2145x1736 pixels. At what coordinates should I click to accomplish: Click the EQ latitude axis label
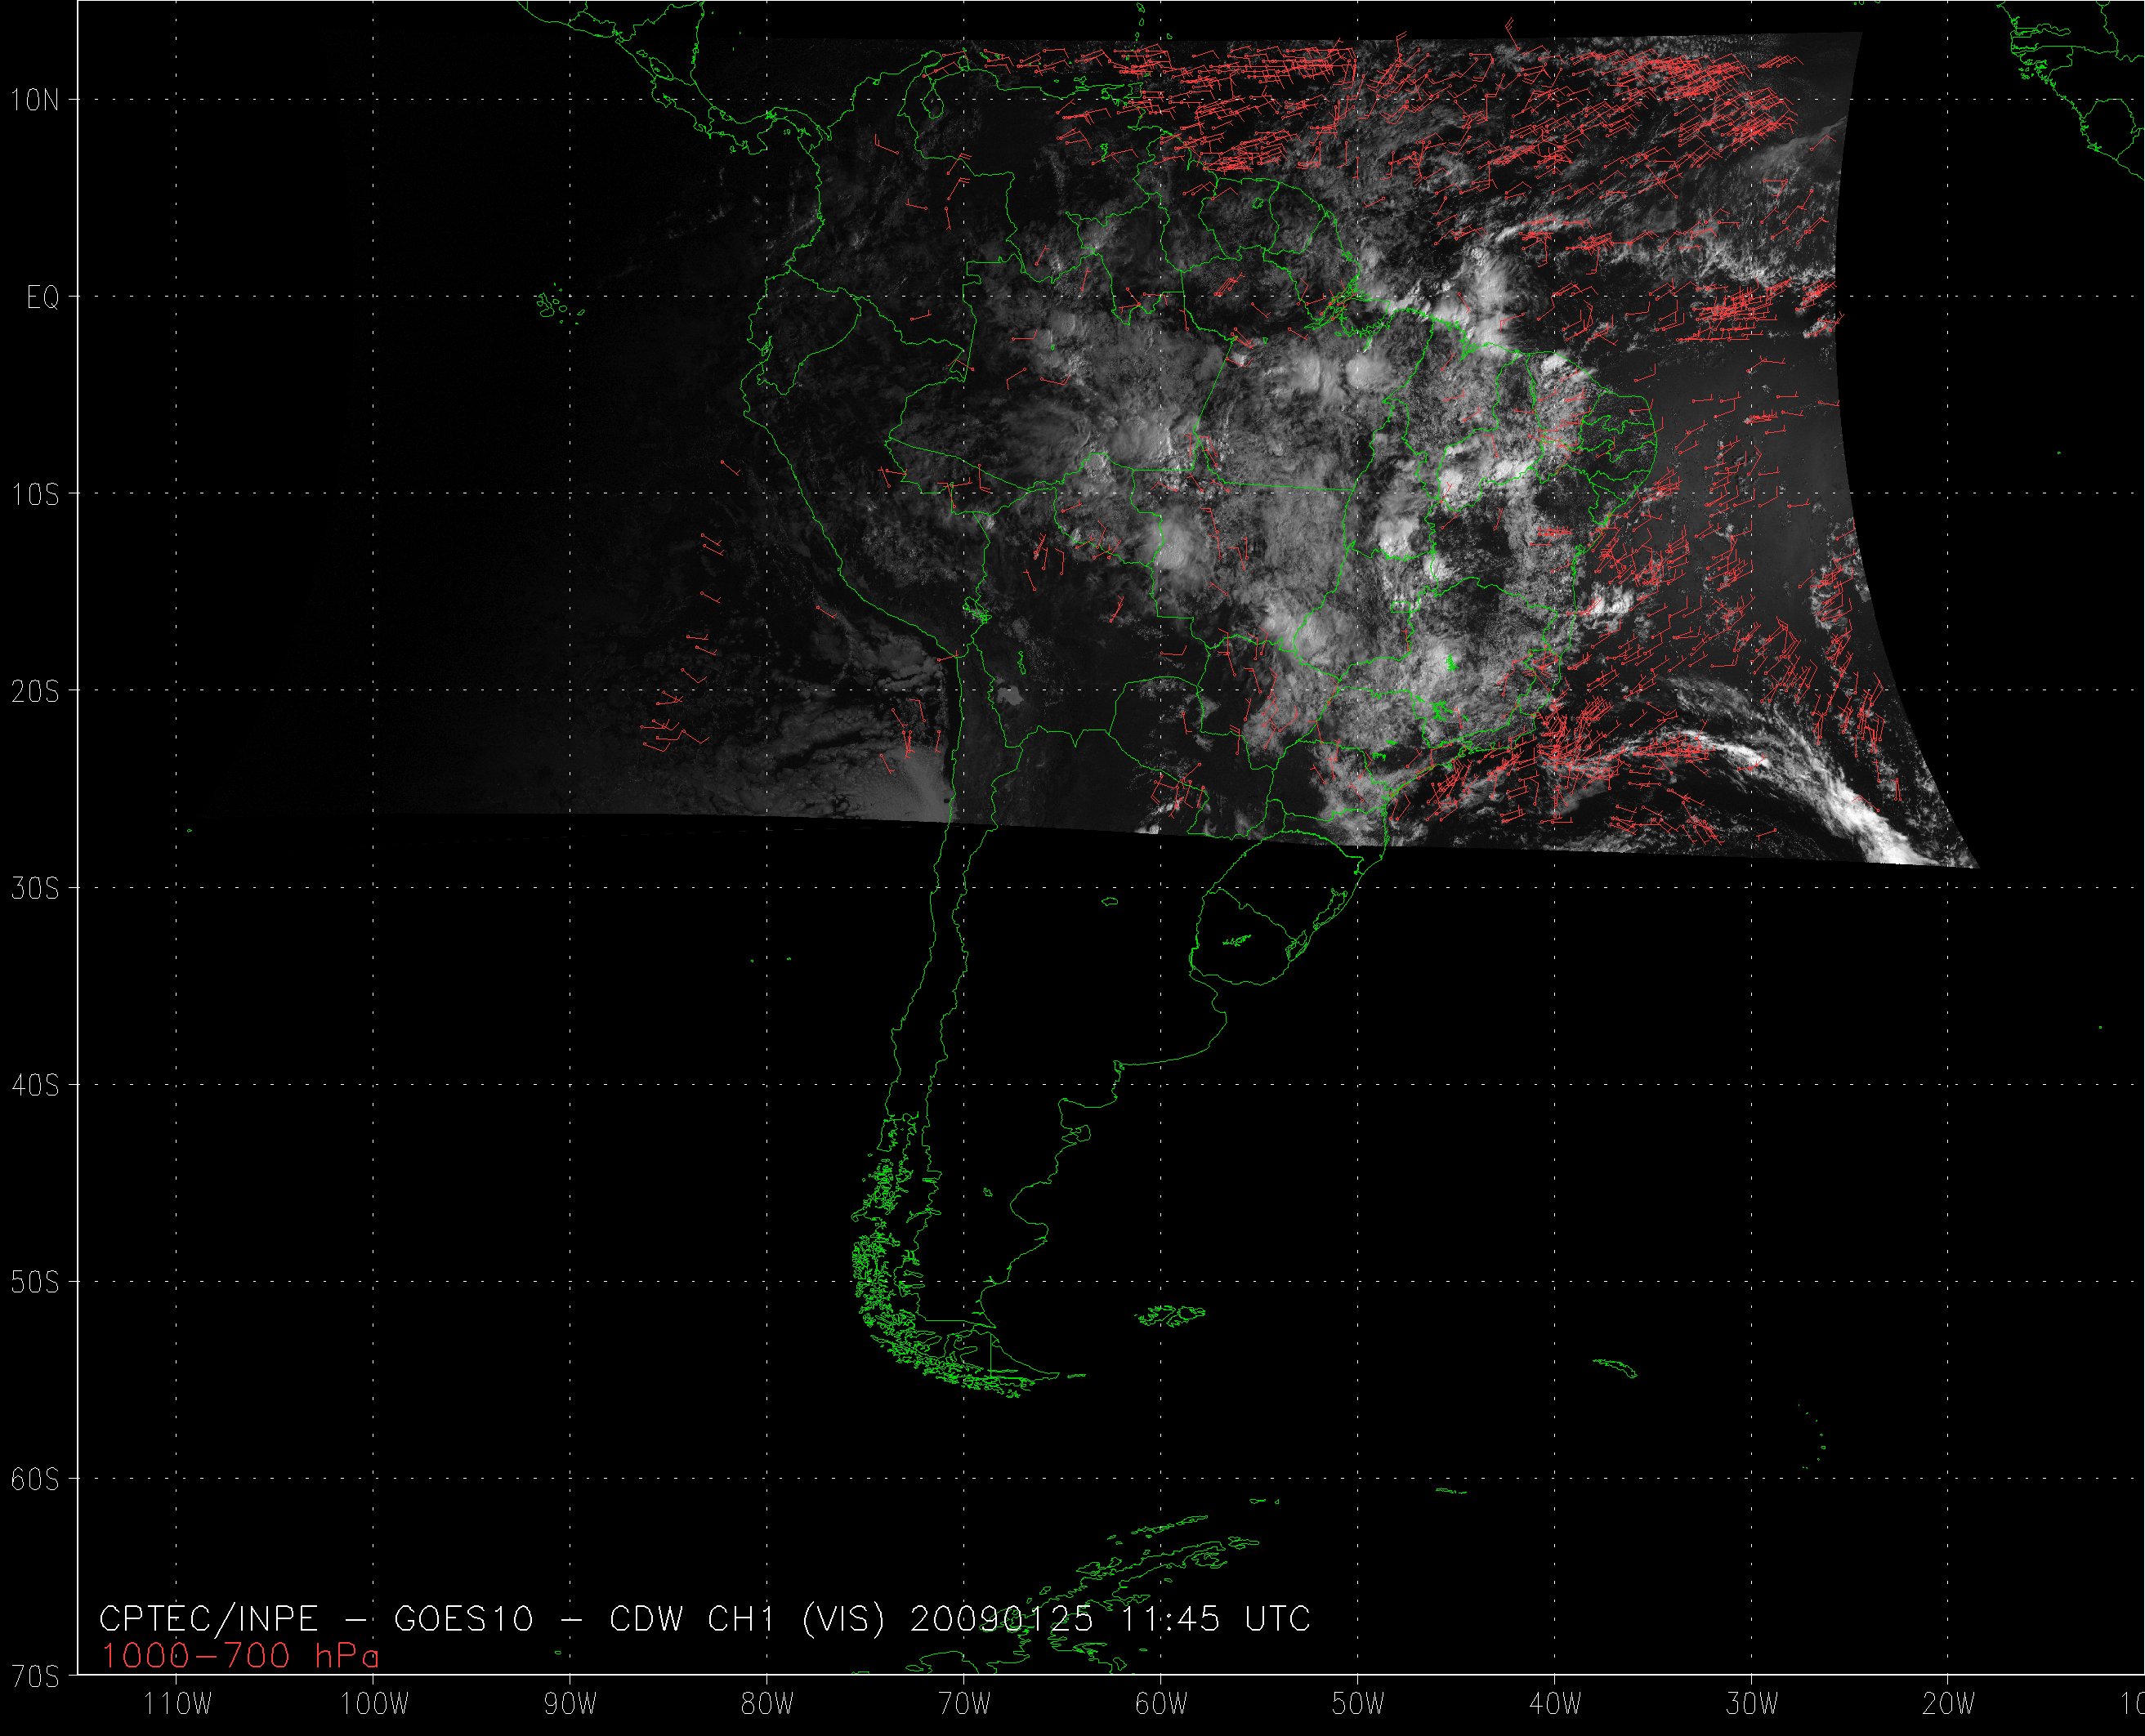(43, 298)
